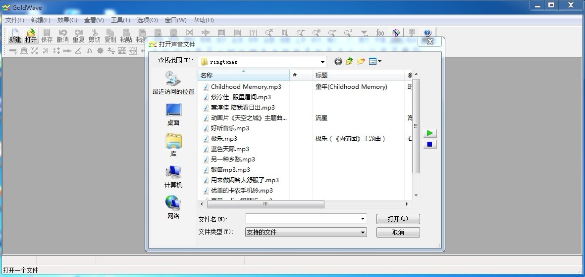Click the 标题 column header
The width and height of the screenshot is (585, 277).
[358, 75]
